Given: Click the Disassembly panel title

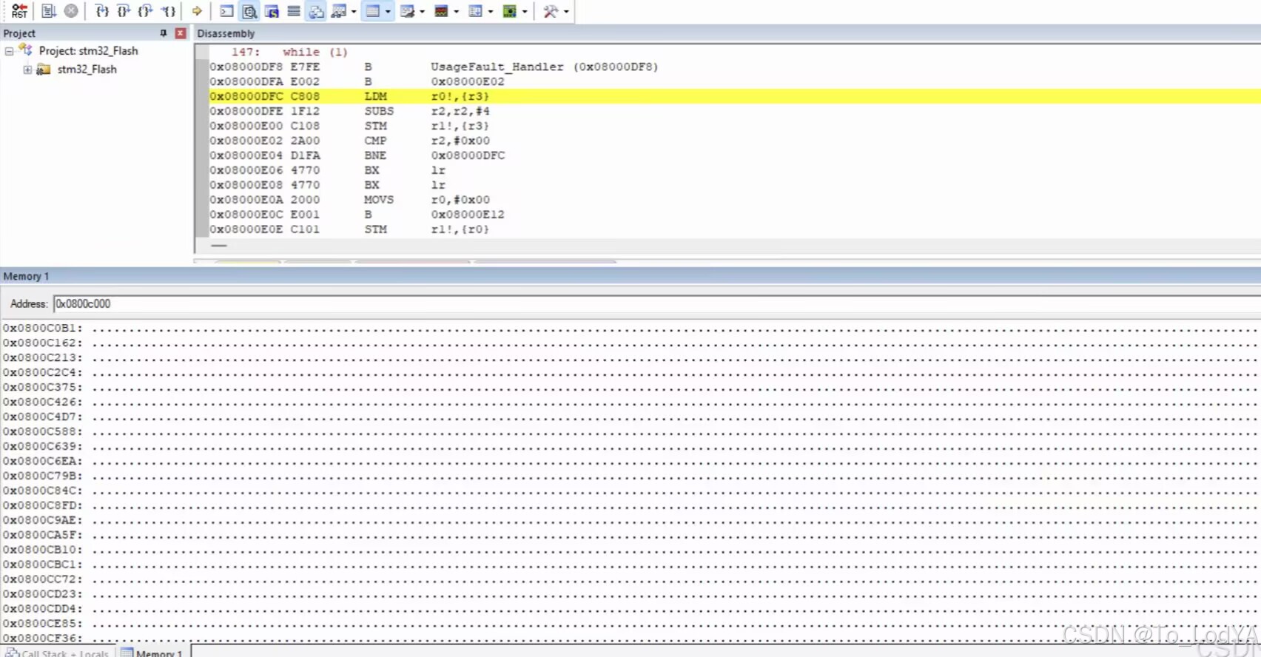Looking at the screenshot, I should 226,33.
